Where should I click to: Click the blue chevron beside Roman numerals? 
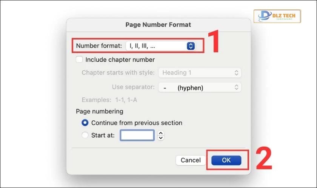[191, 46]
